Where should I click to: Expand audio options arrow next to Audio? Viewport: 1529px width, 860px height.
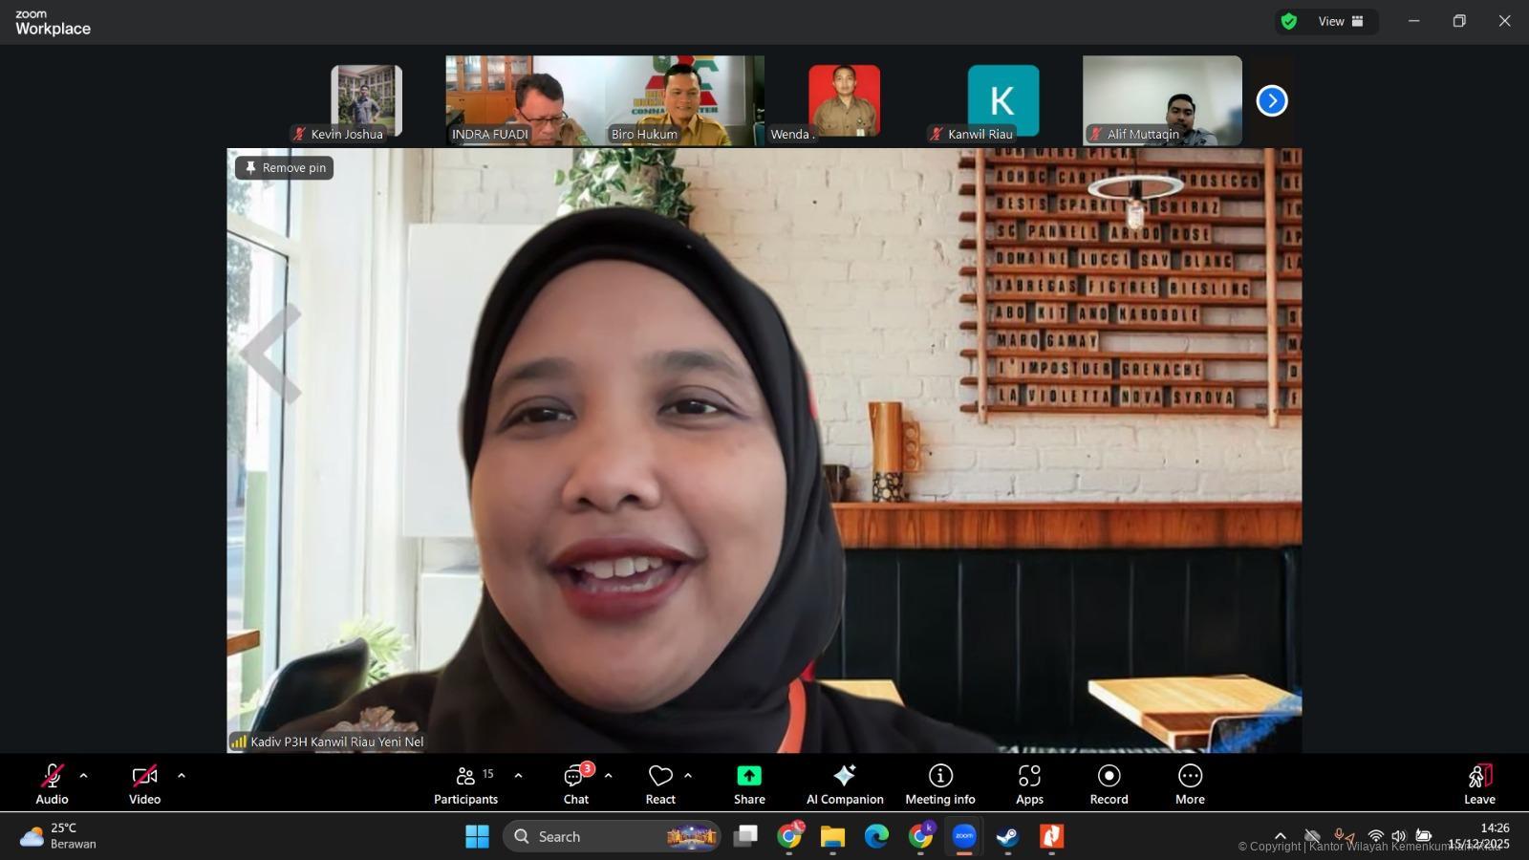coord(83,776)
